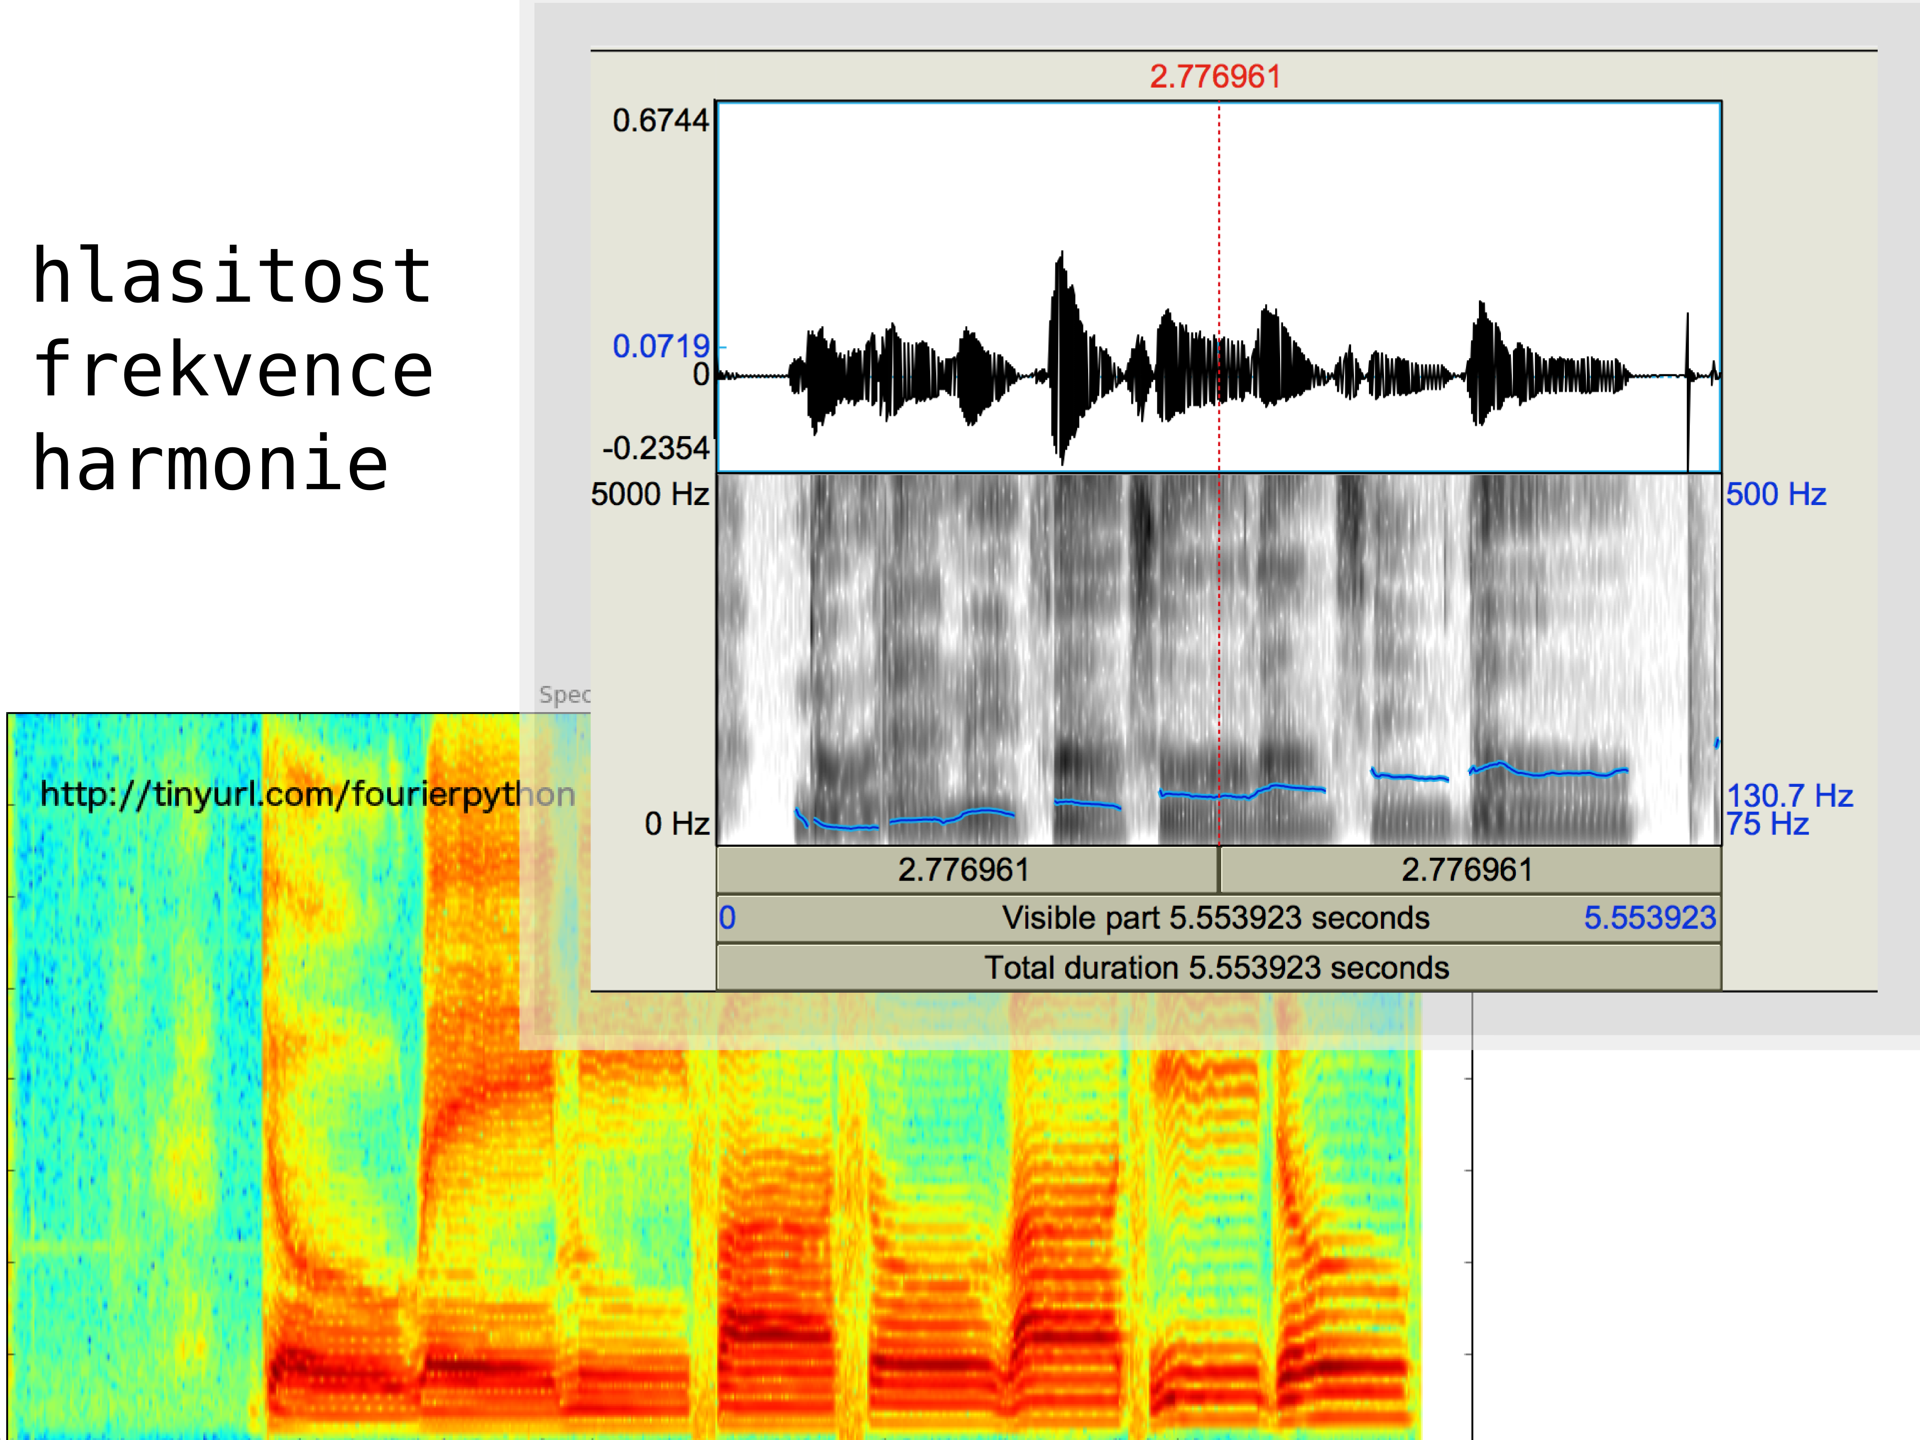Click the red cursor time 2.776961 label
The image size is (1920, 1440).
1215,76
